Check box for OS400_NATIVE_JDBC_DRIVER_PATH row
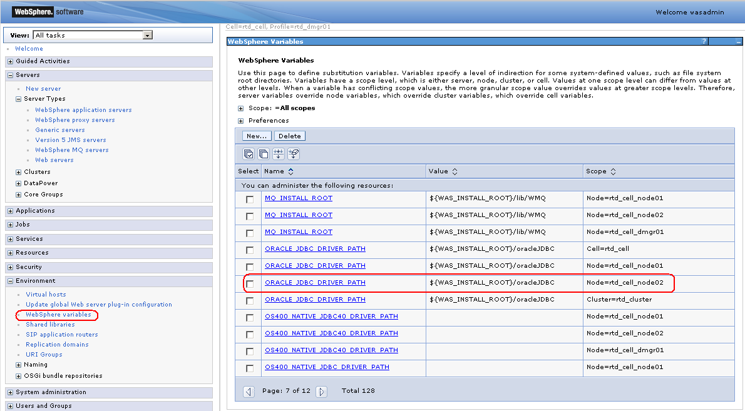 [250, 368]
